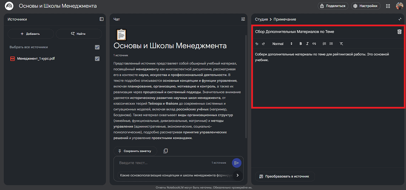Open the Настройки menu
Viewport: 406px width, 190px height.
(365, 6)
